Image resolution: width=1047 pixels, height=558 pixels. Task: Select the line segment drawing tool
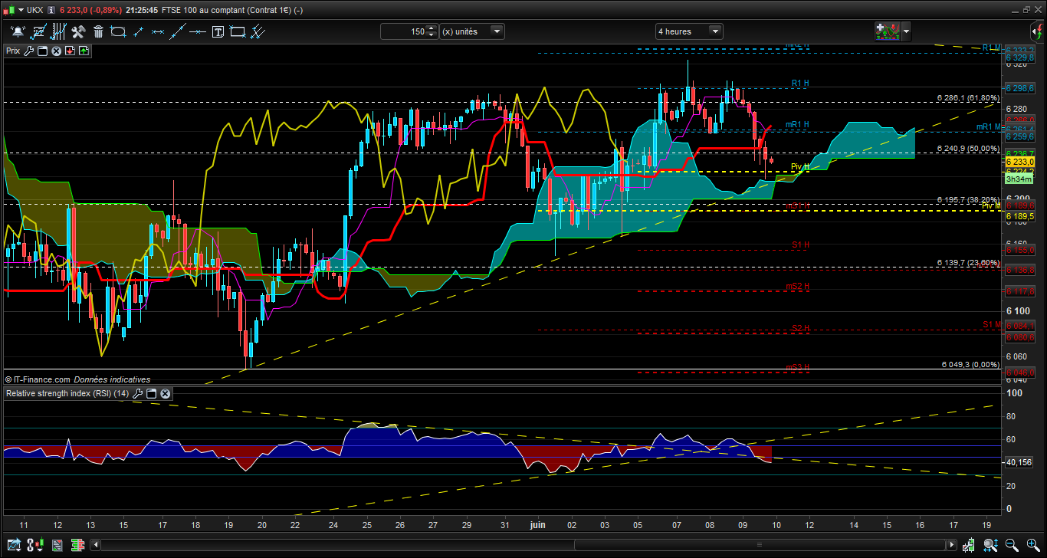click(139, 31)
